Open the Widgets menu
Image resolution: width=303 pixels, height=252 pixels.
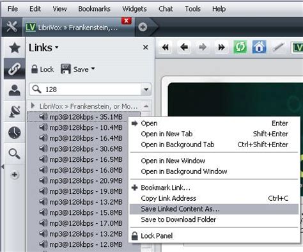[x=134, y=9]
